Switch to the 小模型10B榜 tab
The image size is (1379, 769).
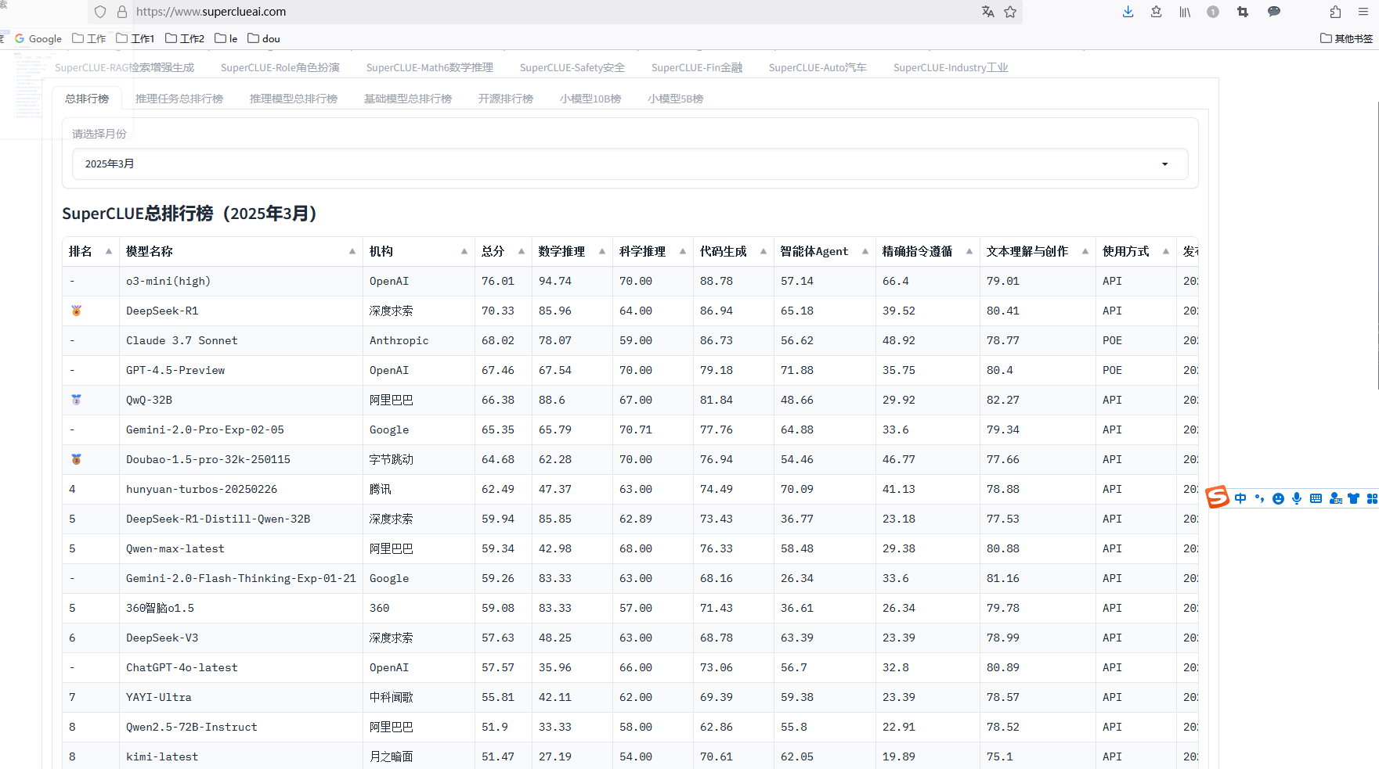tap(590, 99)
